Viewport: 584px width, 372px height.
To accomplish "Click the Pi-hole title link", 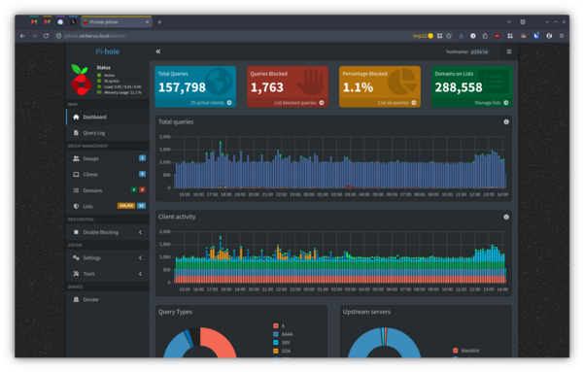I will pos(108,51).
